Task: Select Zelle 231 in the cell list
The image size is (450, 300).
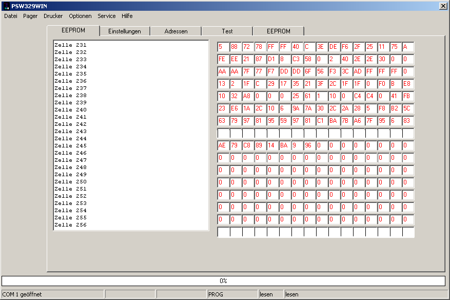Action: tap(71, 45)
